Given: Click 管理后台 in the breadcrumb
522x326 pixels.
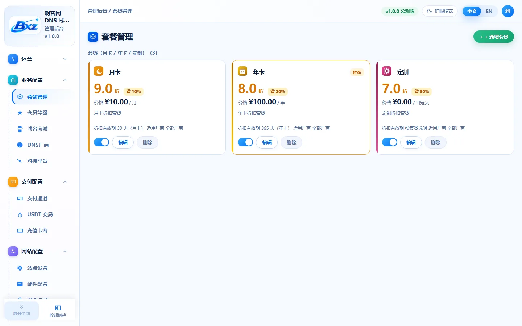Looking at the screenshot, I should pyautogui.click(x=98, y=11).
